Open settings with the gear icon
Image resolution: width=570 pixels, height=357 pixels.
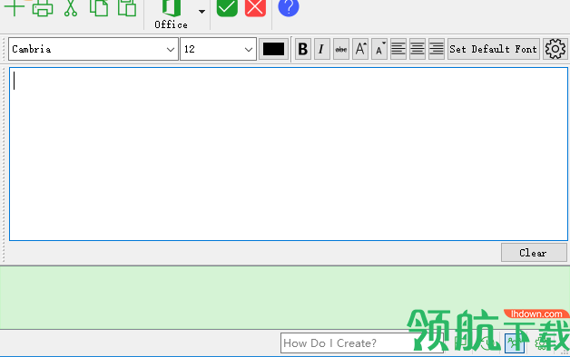pos(555,49)
